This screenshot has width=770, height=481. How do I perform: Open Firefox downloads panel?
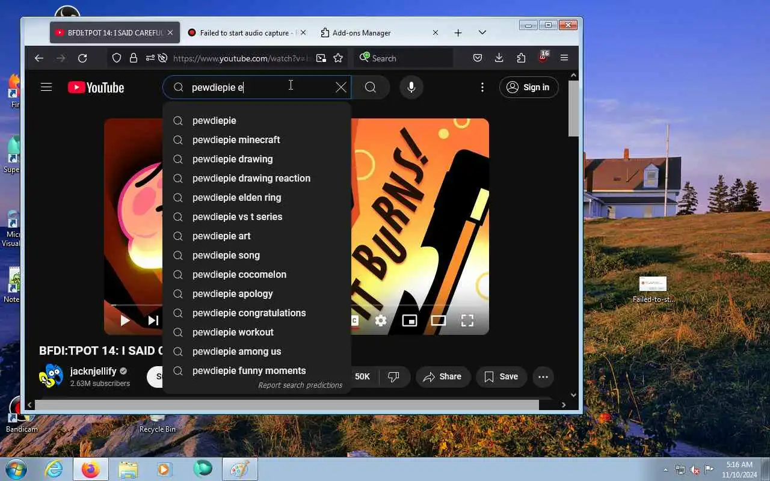click(499, 58)
